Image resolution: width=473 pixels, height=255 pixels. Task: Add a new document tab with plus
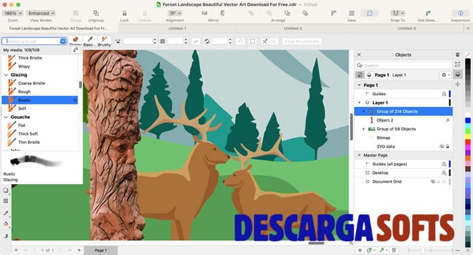468,28
